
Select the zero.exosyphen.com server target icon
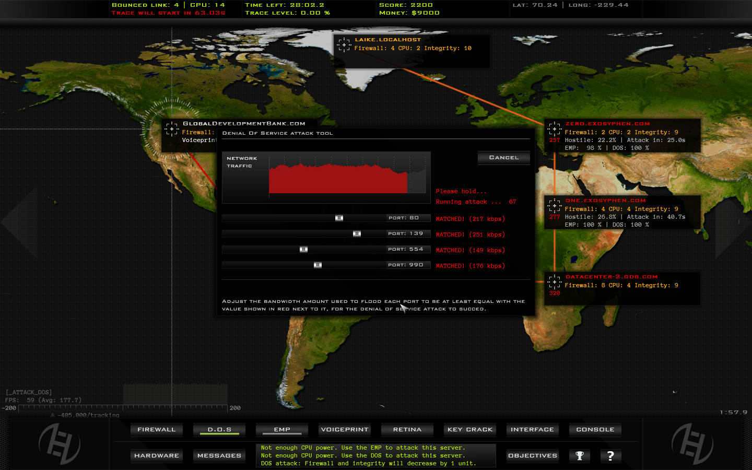554,129
